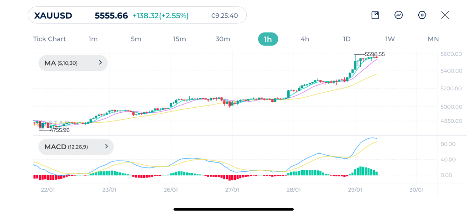Select the 1D timeframe
The height and width of the screenshot is (215, 467).
tap(347, 39)
